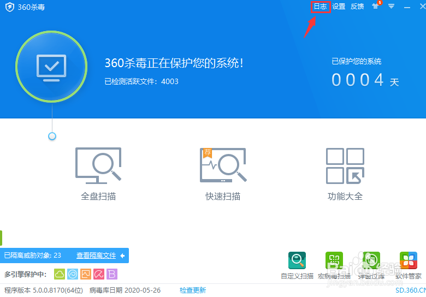Click the orange engine icon

point(86,274)
